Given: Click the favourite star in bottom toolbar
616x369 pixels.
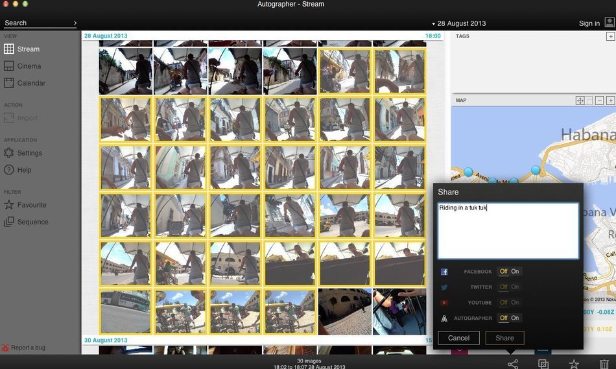Looking at the screenshot, I should point(574,364).
